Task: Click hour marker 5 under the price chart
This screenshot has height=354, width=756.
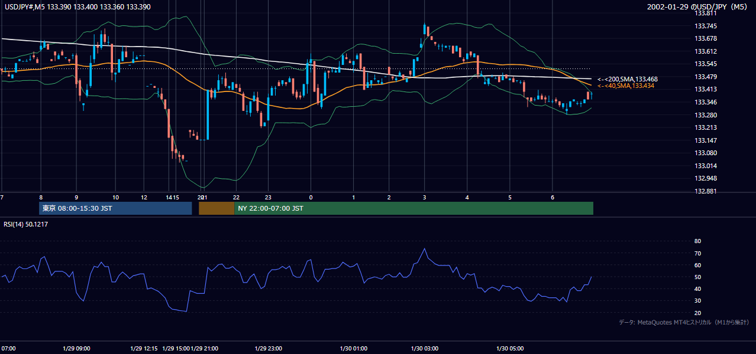Action: 509,197
